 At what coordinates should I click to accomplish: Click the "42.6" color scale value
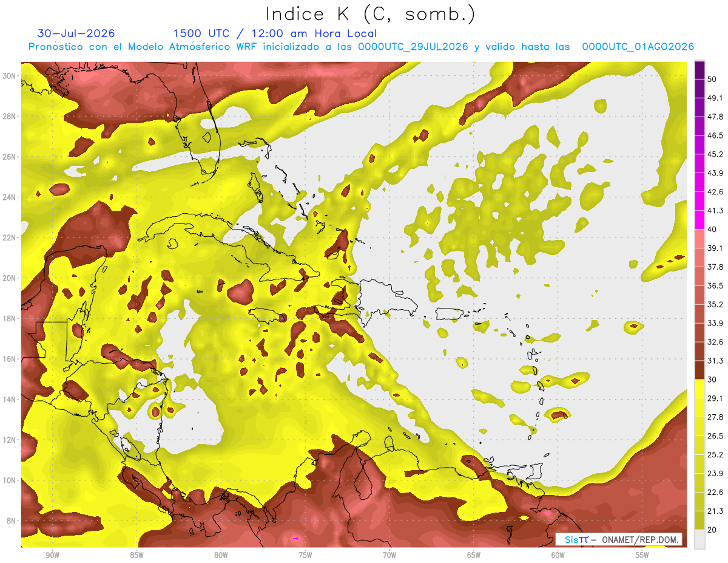click(715, 192)
